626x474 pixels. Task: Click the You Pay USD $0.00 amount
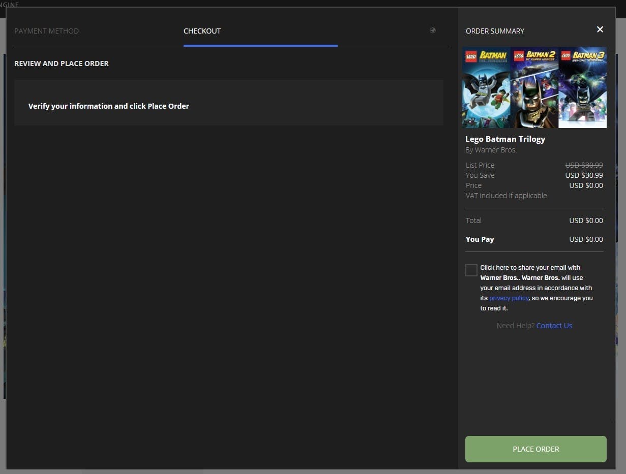586,239
